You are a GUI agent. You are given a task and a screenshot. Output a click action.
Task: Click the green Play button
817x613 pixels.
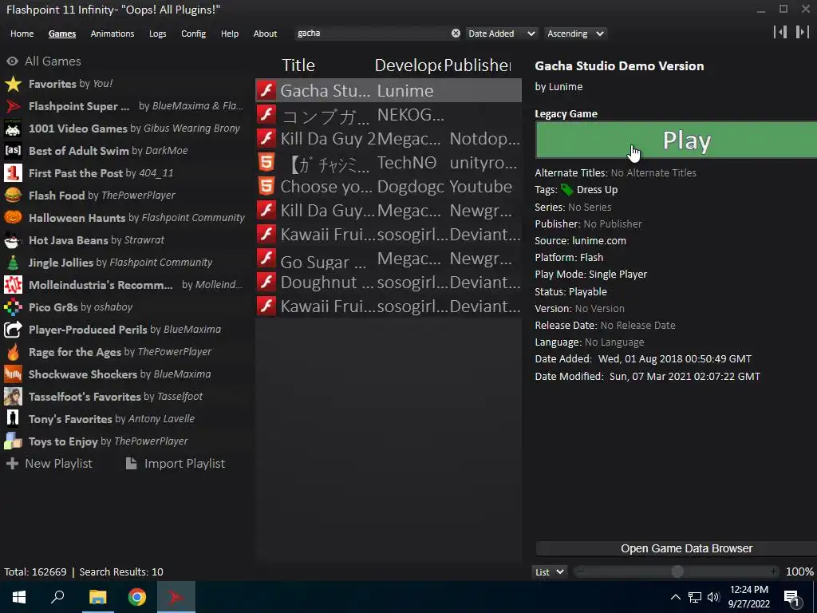[677, 140]
